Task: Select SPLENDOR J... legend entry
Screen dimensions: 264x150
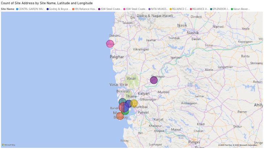Action: (220, 9)
